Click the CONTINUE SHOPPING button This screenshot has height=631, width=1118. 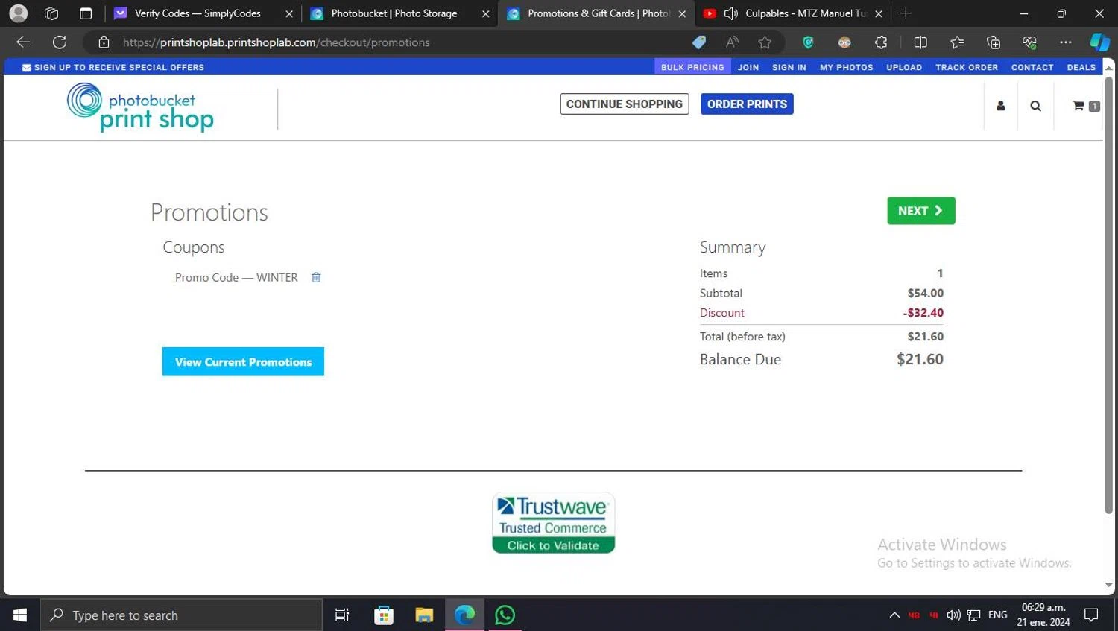[x=625, y=104]
